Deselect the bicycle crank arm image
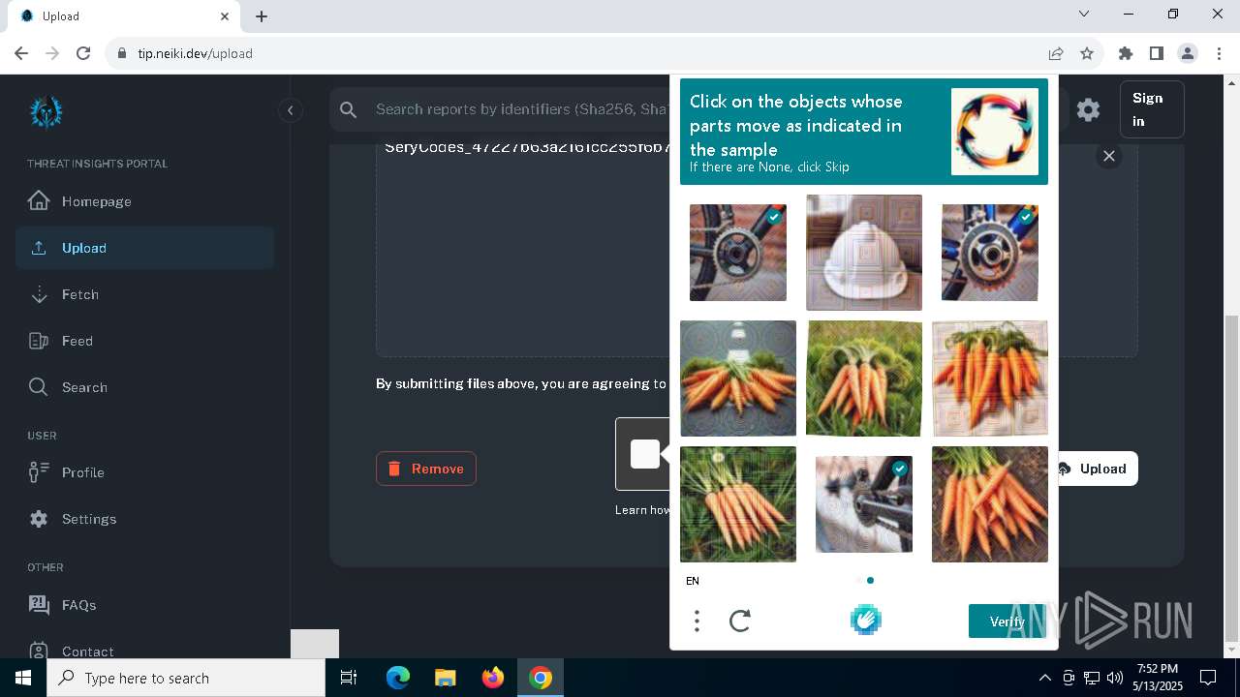This screenshot has height=697, width=1240. [864, 504]
